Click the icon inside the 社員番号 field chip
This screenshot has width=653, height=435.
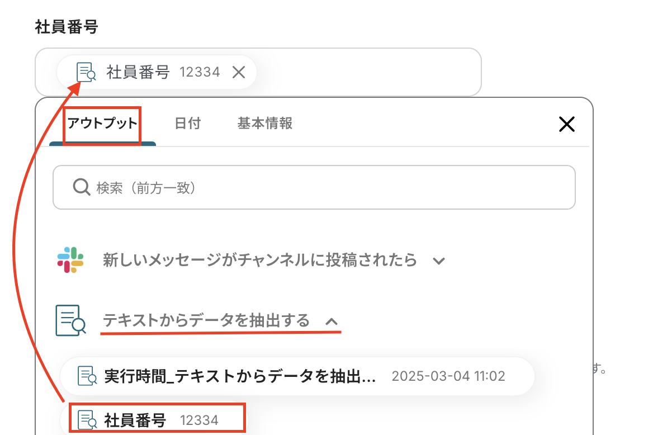(x=86, y=72)
